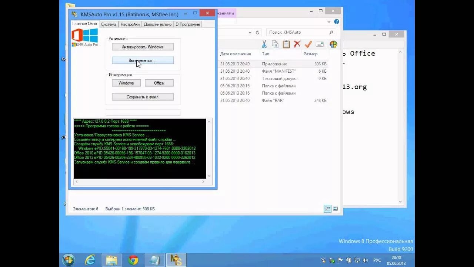Click the Office information button

click(x=159, y=83)
